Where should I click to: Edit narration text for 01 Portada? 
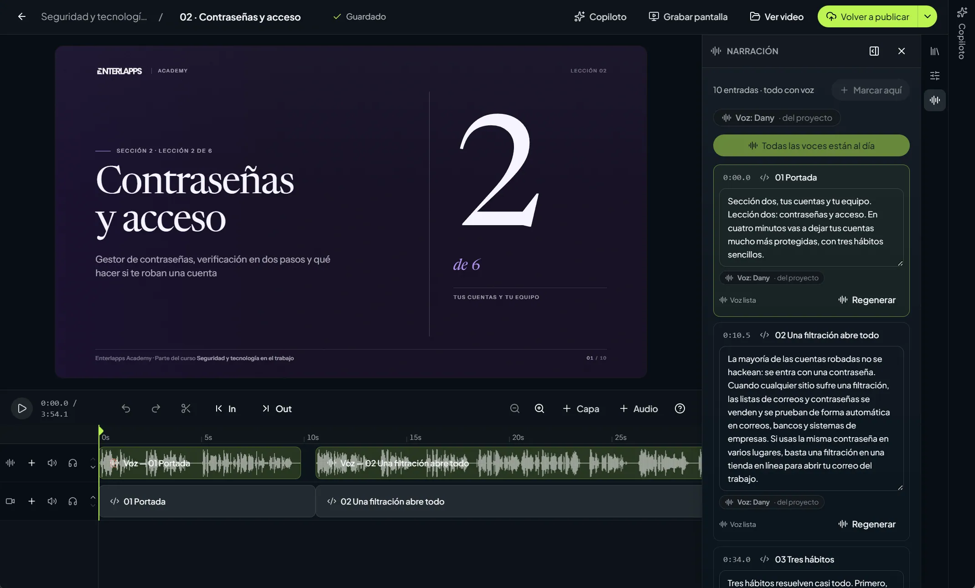(811, 227)
